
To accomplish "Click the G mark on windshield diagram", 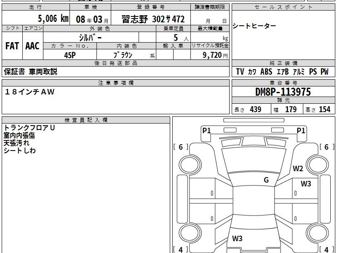I will point(266,180).
